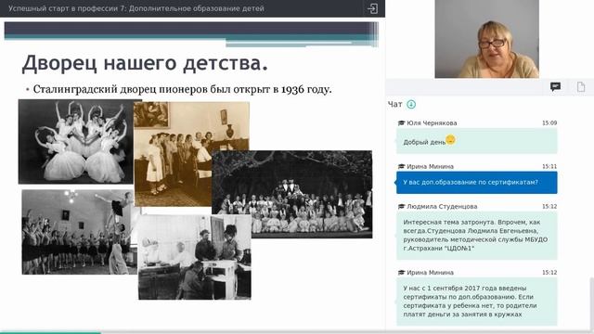Click the exit webinar icon in header
The width and height of the screenshot is (594, 334).
pos(372,8)
